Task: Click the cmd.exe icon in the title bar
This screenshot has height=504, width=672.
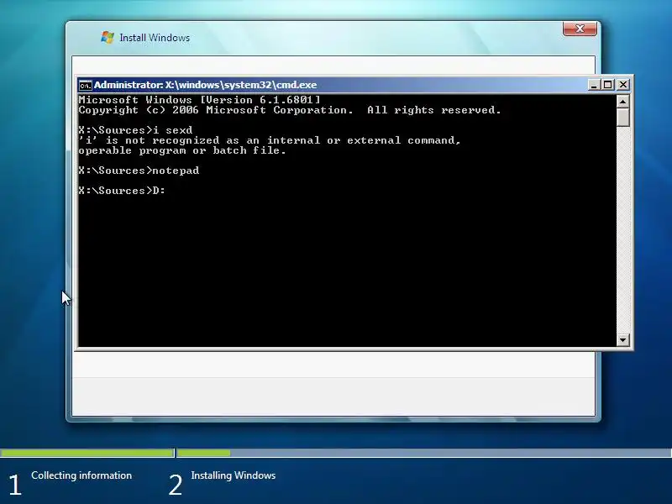Action: point(86,86)
